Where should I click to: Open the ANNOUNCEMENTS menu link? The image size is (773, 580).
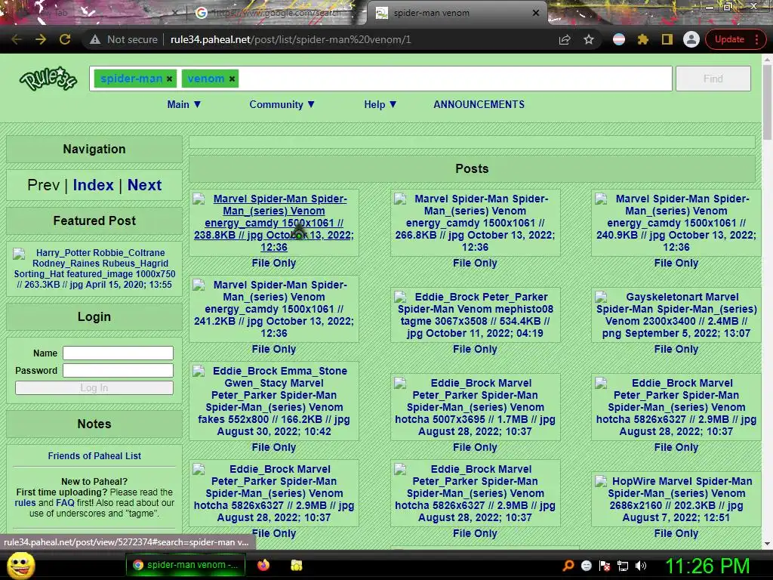point(479,104)
